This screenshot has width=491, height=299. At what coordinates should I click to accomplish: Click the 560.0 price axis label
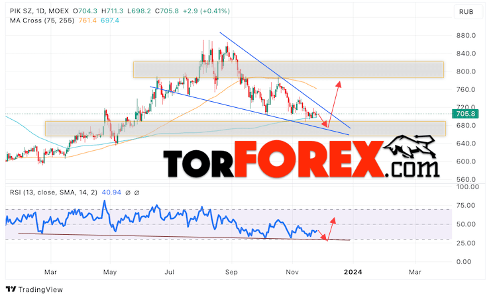point(466,179)
